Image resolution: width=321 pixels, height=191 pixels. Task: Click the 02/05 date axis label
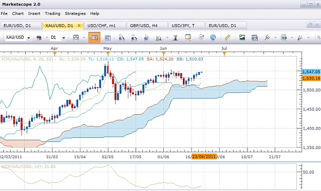108,157
